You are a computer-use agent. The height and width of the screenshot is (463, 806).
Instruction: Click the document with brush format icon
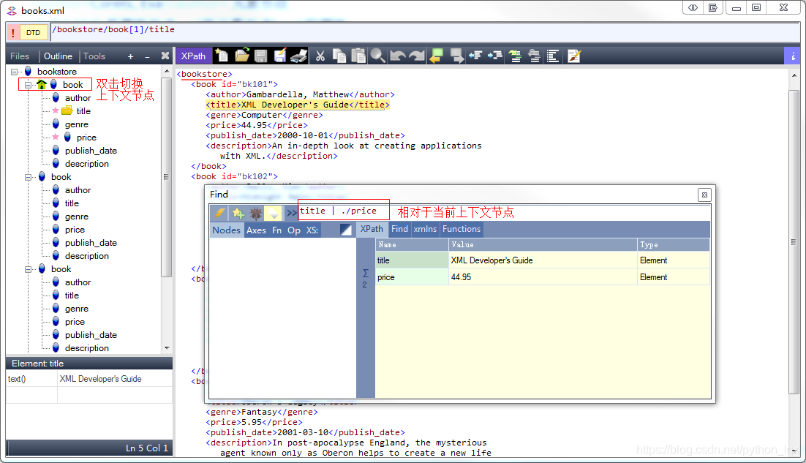tap(573, 56)
